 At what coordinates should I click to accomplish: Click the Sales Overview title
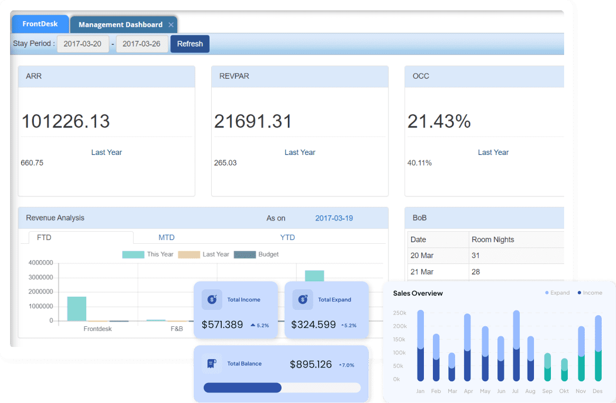coord(418,294)
